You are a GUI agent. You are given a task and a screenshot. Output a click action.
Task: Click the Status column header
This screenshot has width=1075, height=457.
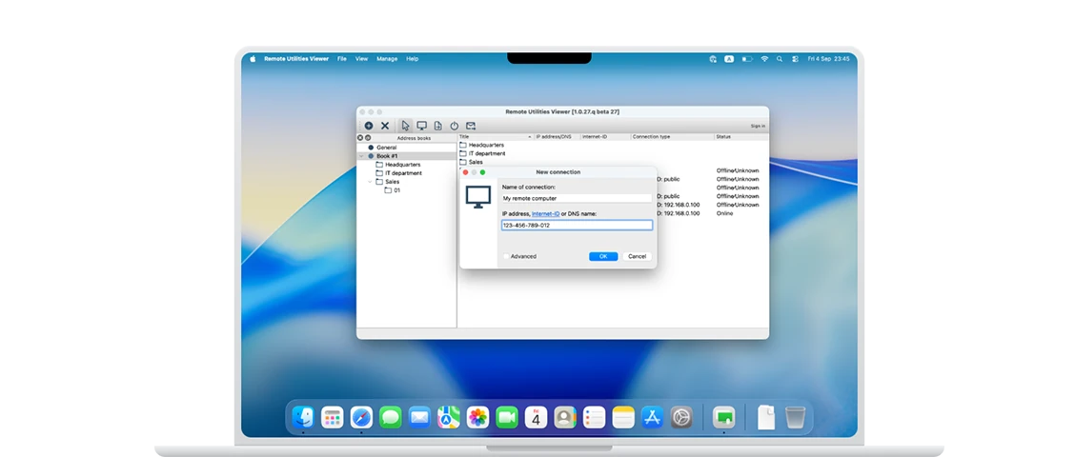coord(741,137)
